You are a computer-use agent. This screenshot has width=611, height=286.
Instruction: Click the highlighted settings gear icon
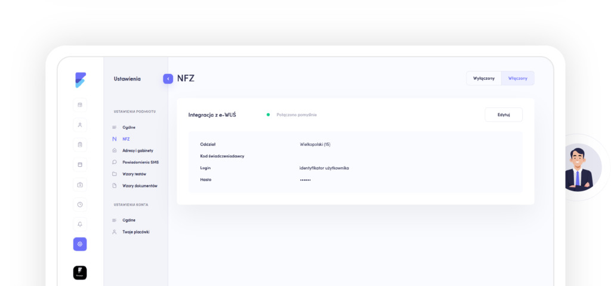80,244
